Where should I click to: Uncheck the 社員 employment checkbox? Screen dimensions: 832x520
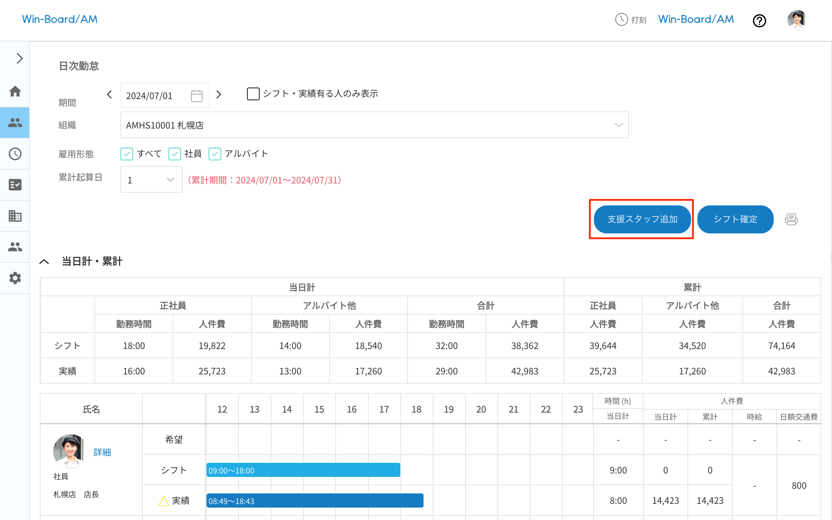coord(175,154)
